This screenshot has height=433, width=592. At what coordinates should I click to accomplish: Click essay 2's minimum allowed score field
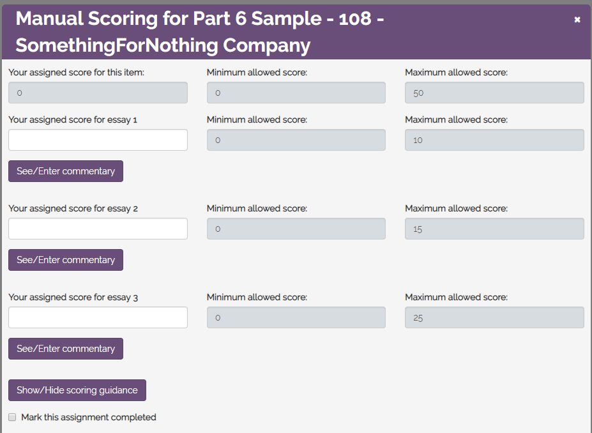tap(296, 228)
